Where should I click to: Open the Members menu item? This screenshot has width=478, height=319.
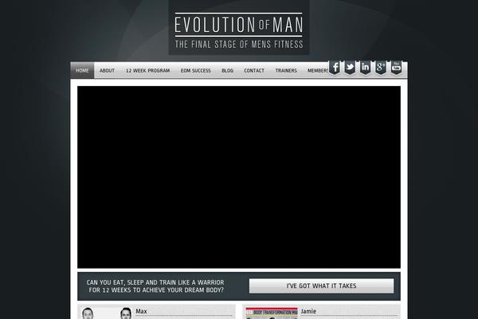point(318,70)
